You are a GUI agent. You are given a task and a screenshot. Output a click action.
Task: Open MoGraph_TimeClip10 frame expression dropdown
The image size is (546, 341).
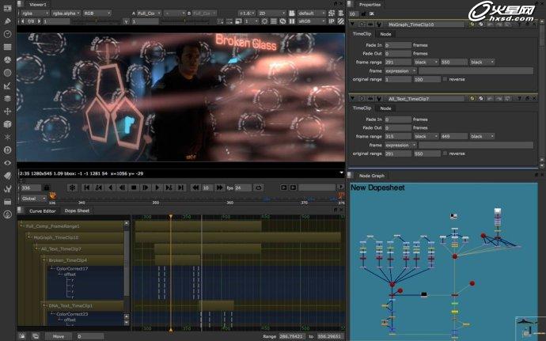tap(400, 71)
